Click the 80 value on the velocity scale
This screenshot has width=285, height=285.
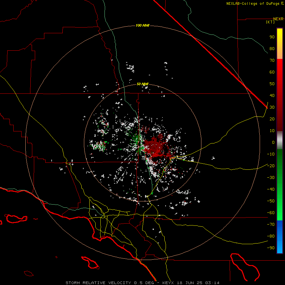tap(272, 49)
